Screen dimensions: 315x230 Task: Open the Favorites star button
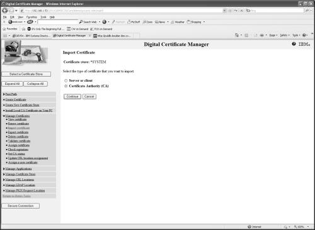9,29
